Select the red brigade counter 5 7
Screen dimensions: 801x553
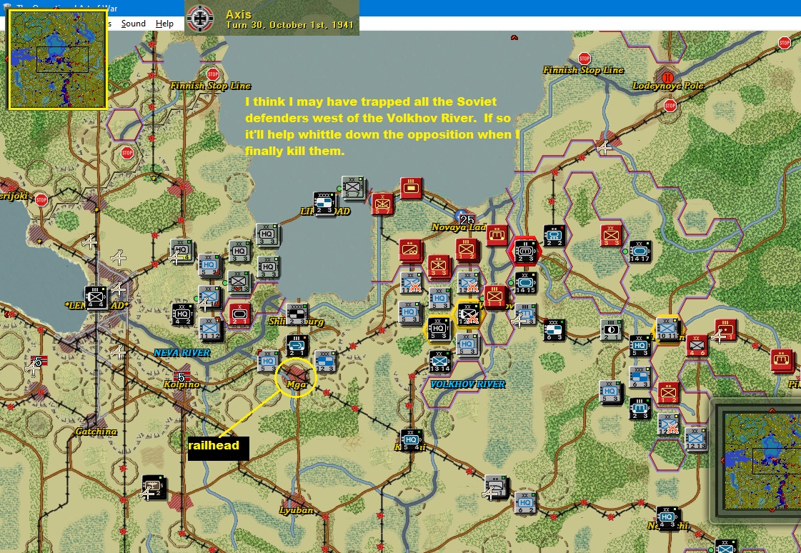[382, 204]
